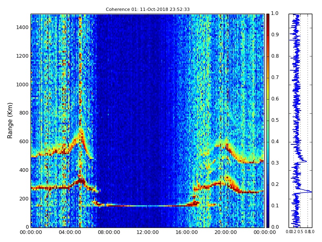Click the colorbar 0.6 label
The height and width of the screenshot is (242, 322).
pyautogui.click(x=275, y=99)
